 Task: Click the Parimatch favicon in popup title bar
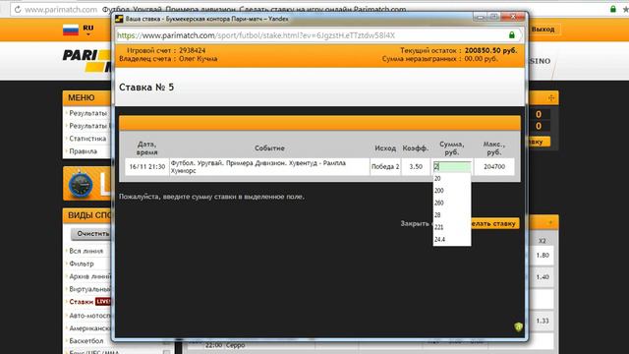(119, 19)
